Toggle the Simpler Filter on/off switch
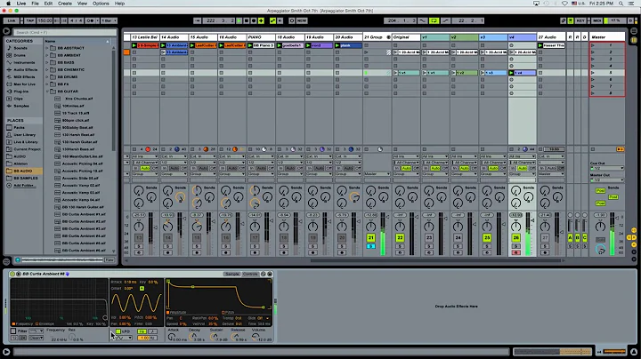 click(13, 331)
